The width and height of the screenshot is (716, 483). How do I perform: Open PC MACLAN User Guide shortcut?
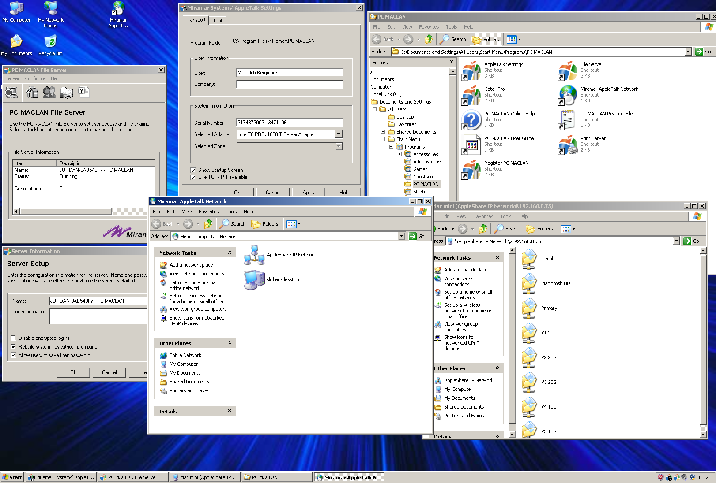tap(471, 145)
